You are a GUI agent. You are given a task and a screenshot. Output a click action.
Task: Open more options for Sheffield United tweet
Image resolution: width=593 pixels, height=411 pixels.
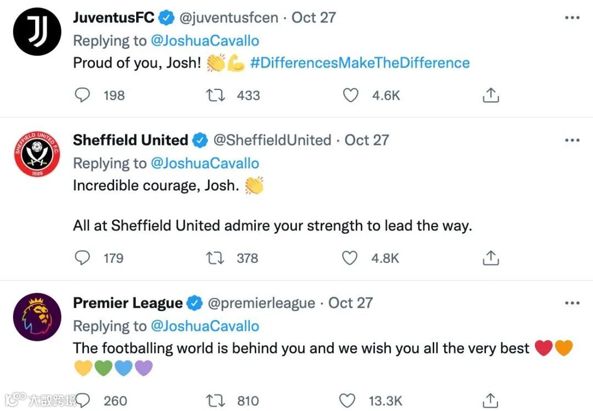[572, 140]
